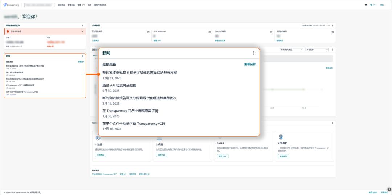Click 帮助 in the top right
Viewport: 392px width, 195px height.
click(382, 5)
